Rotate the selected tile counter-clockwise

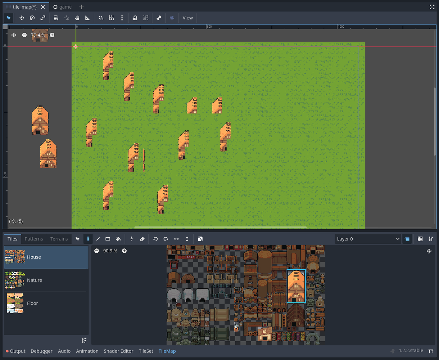pyautogui.click(x=155, y=239)
